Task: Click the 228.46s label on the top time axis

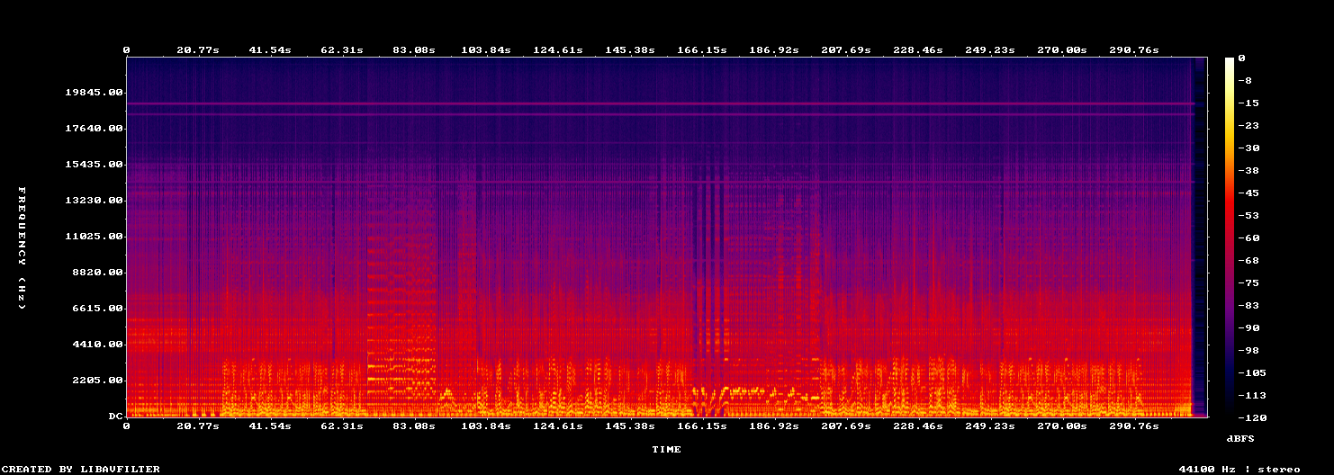Action: point(918,49)
